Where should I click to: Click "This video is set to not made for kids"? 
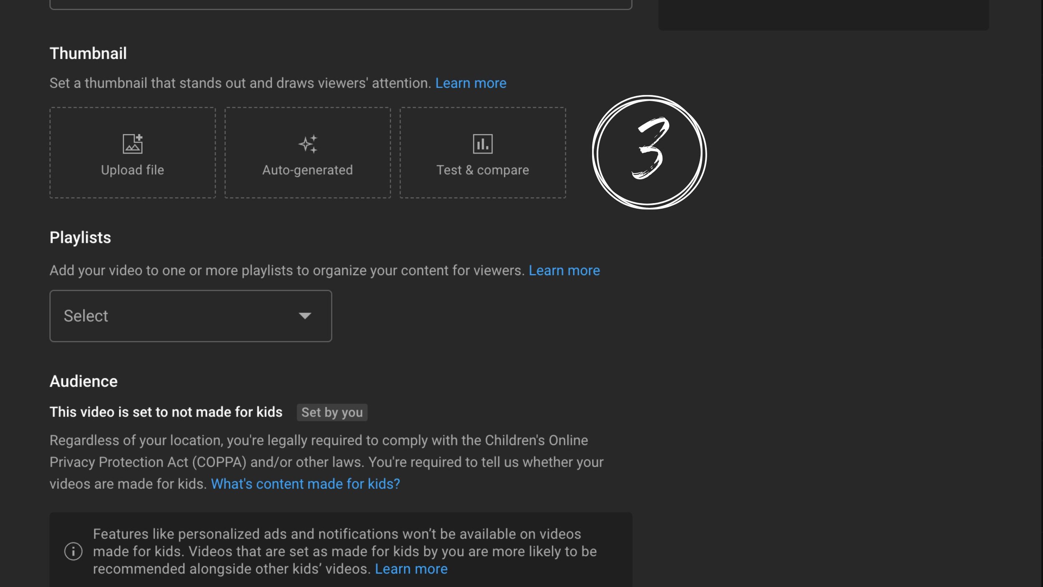[166, 412]
